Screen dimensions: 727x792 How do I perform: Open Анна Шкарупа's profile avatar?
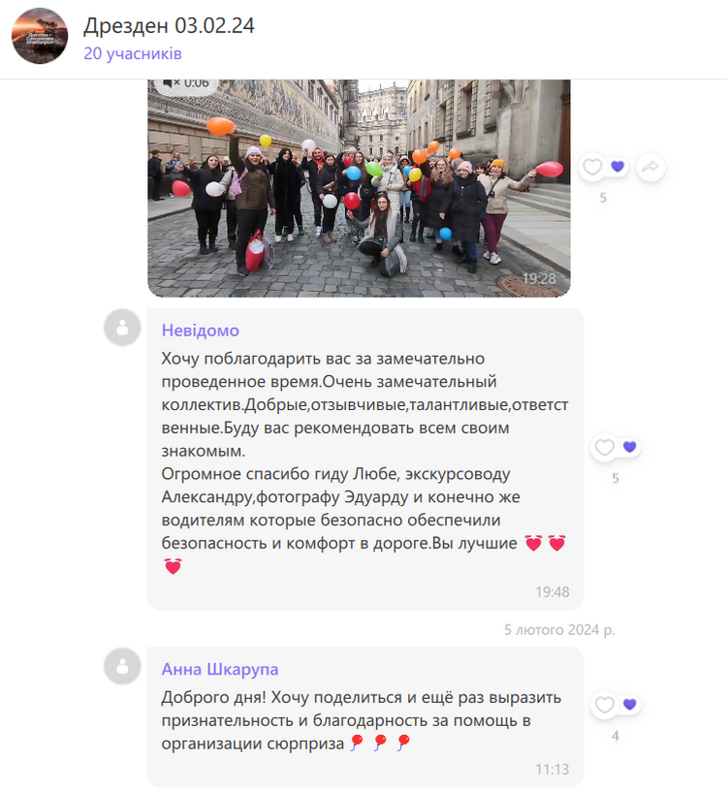click(x=122, y=666)
